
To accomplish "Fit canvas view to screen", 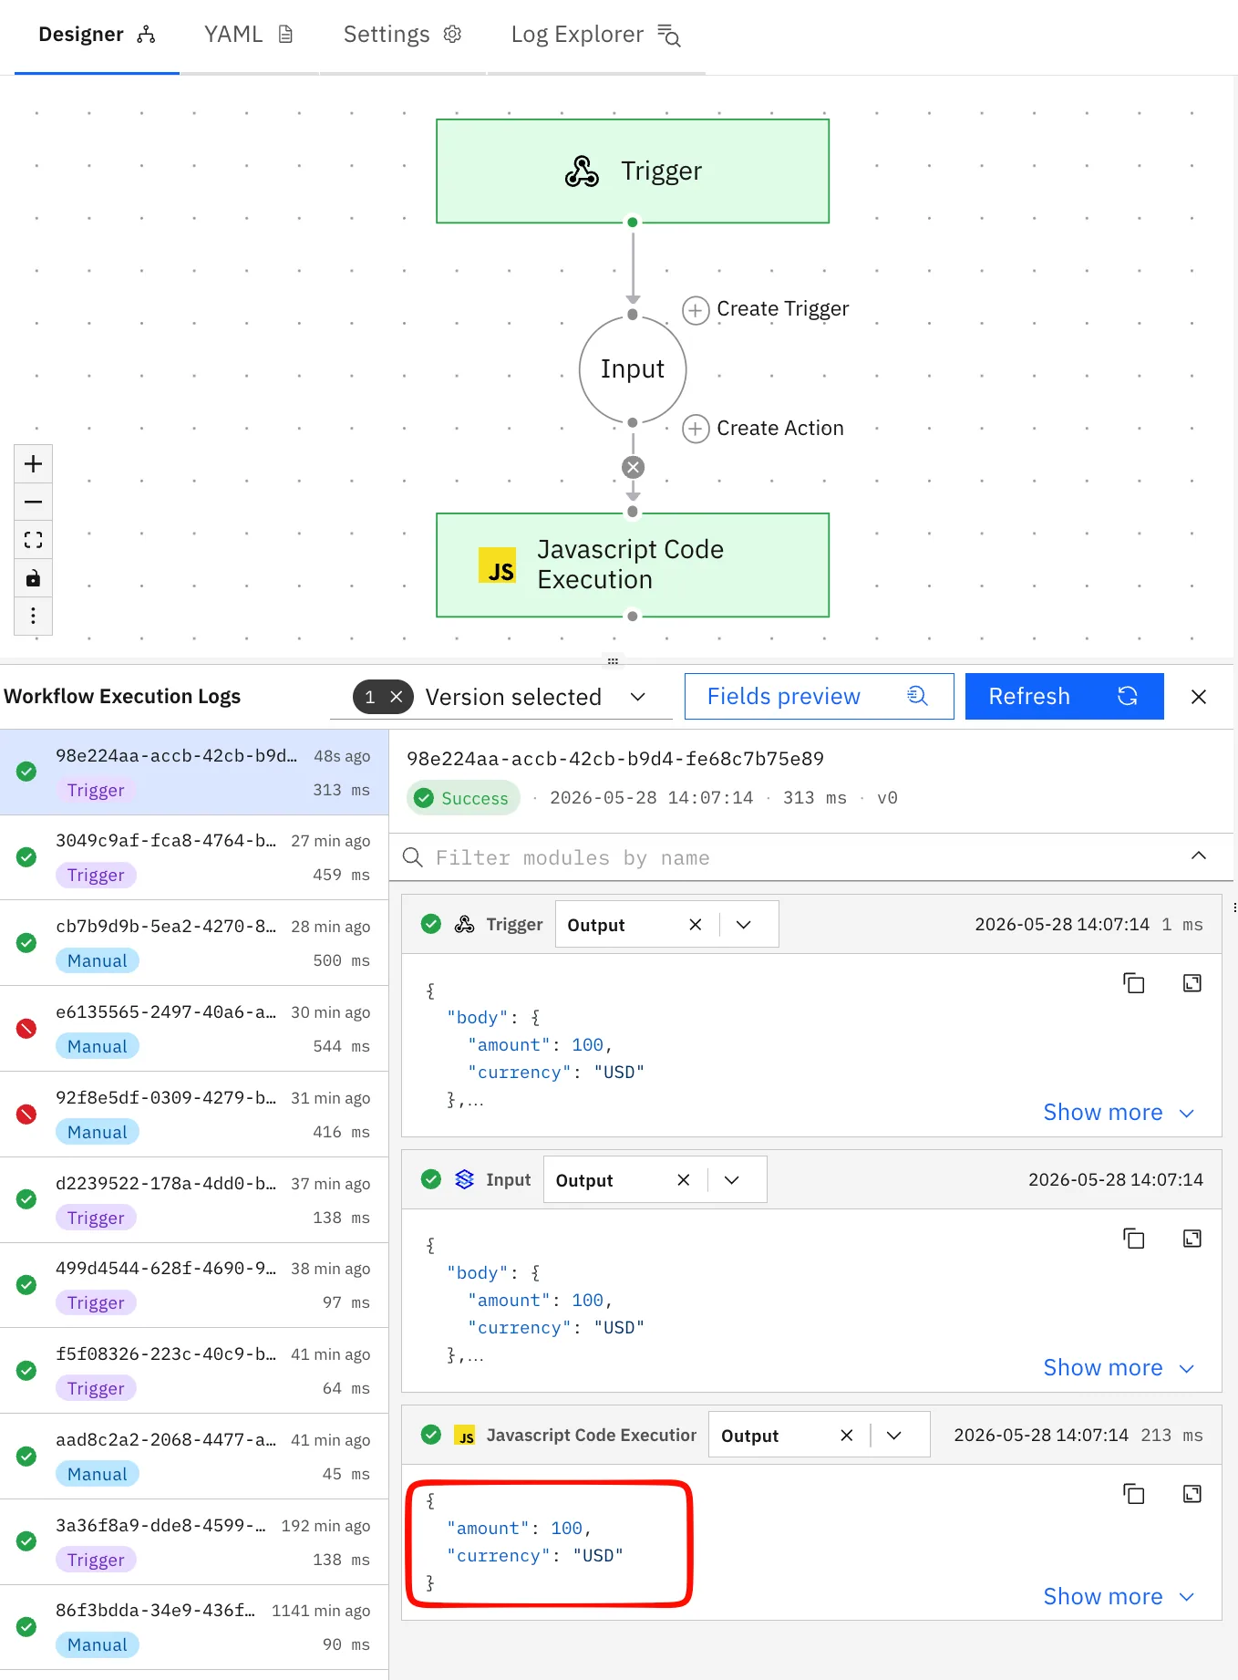I will (x=34, y=540).
